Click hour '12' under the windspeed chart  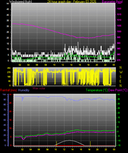tap(63, 65)
